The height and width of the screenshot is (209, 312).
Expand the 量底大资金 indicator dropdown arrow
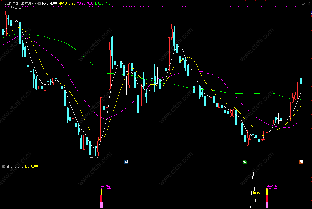point(4,167)
